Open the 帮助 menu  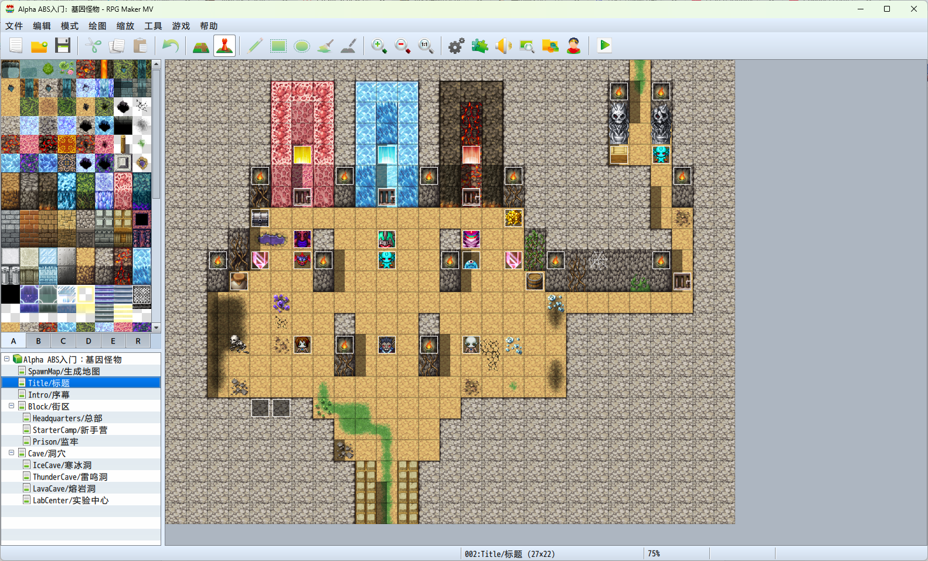(209, 26)
